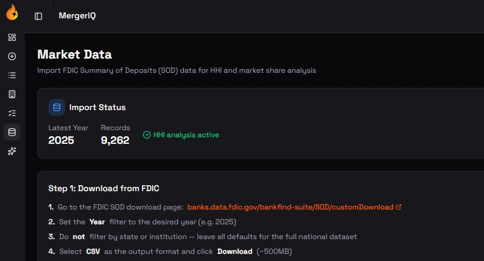The width and height of the screenshot is (484, 261).
Task: Click the plus circle icon in sidebar
Action: pyautogui.click(x=12, y=56)
